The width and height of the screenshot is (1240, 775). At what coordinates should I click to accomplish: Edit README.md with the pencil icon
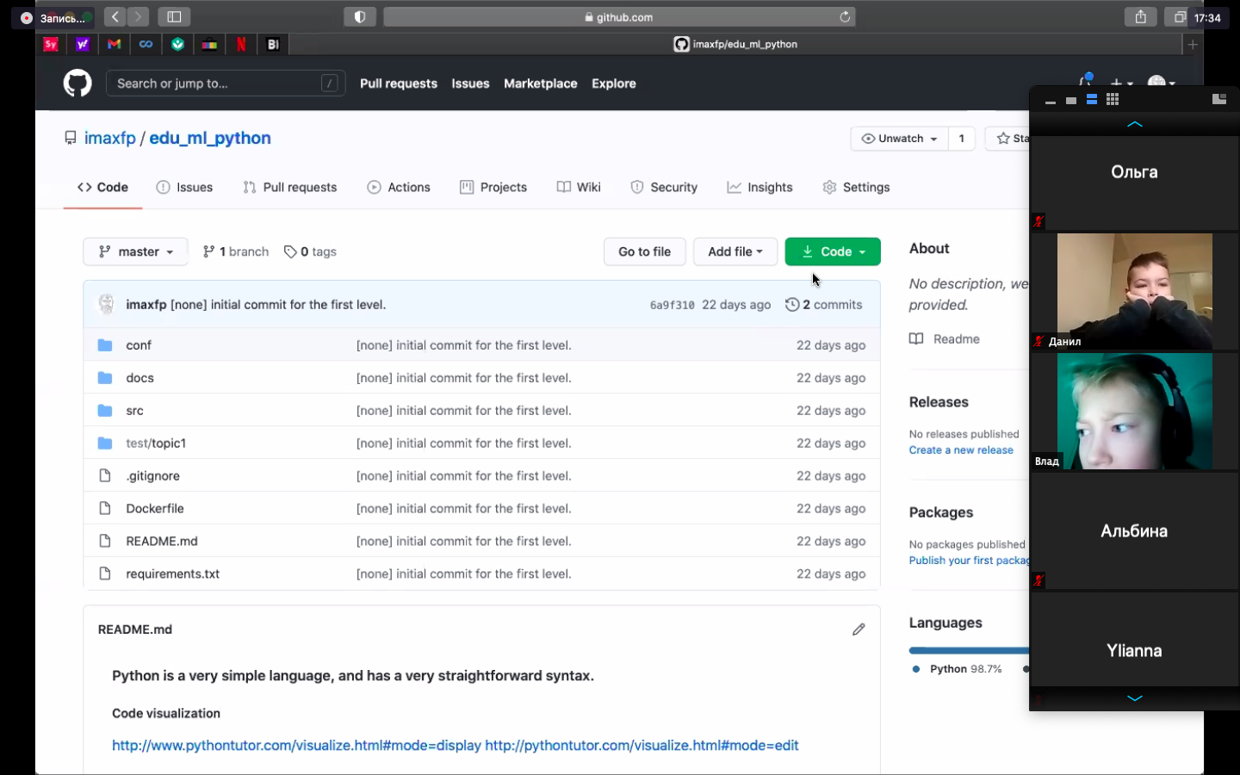pyautogui.click(x=859, y=629)
